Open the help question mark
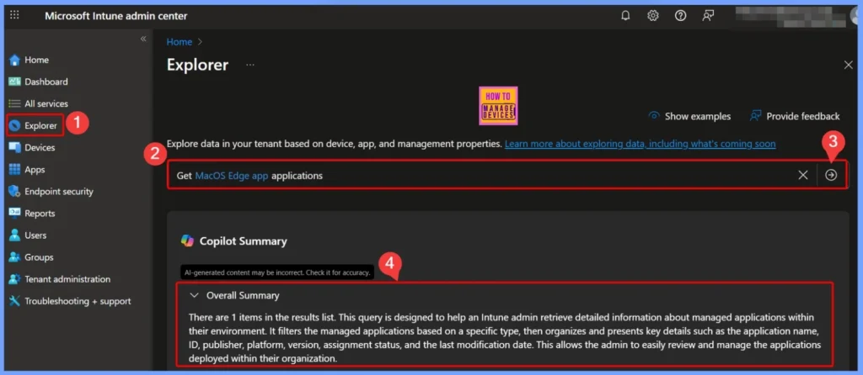Viewport: 863px width, 375px height. [x=680, y=16]
